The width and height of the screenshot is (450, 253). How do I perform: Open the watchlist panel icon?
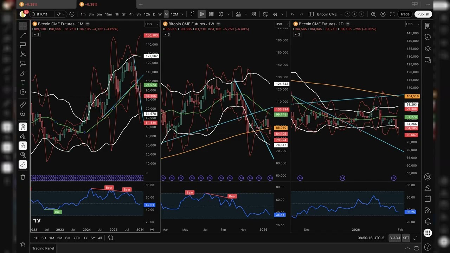click(x=428, y=26)
